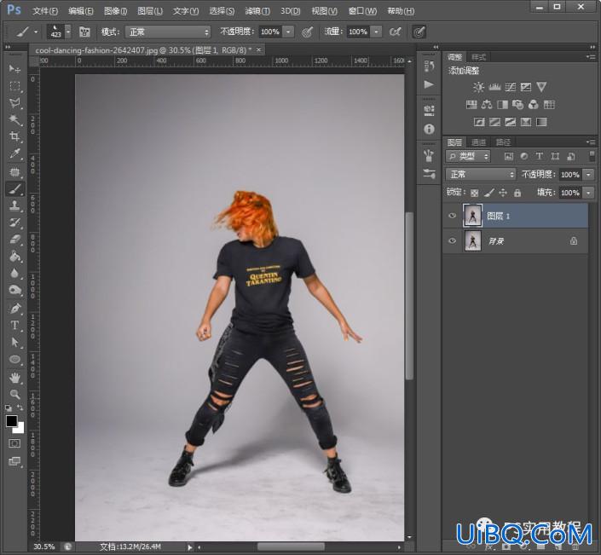Open the 图像(I) menu

click(115, 11)
